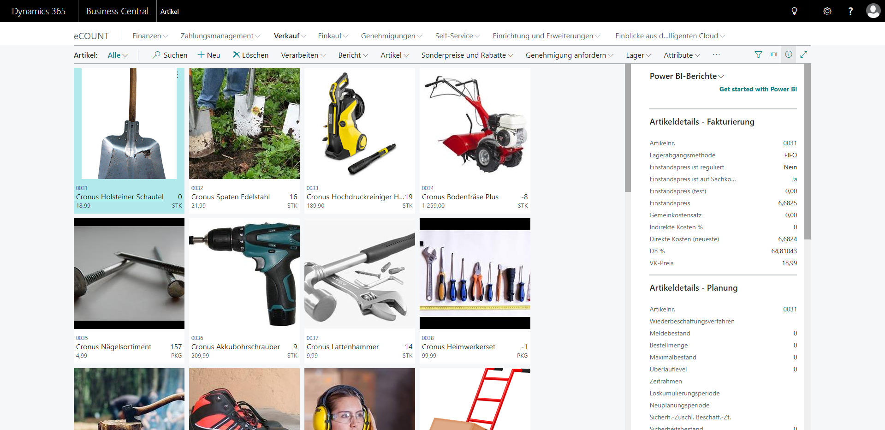This screenshot has height=430, width=885.
Task: Click the Artikeldetails - Fakturierung heading
Action: 702,122
